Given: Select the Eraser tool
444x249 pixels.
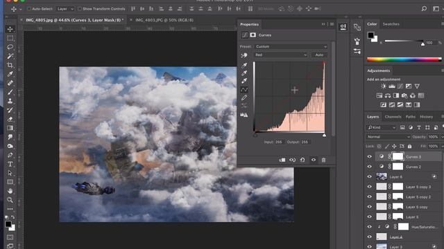Looking at the screenshot, I should pyautogui.click(x=10, y=119).
